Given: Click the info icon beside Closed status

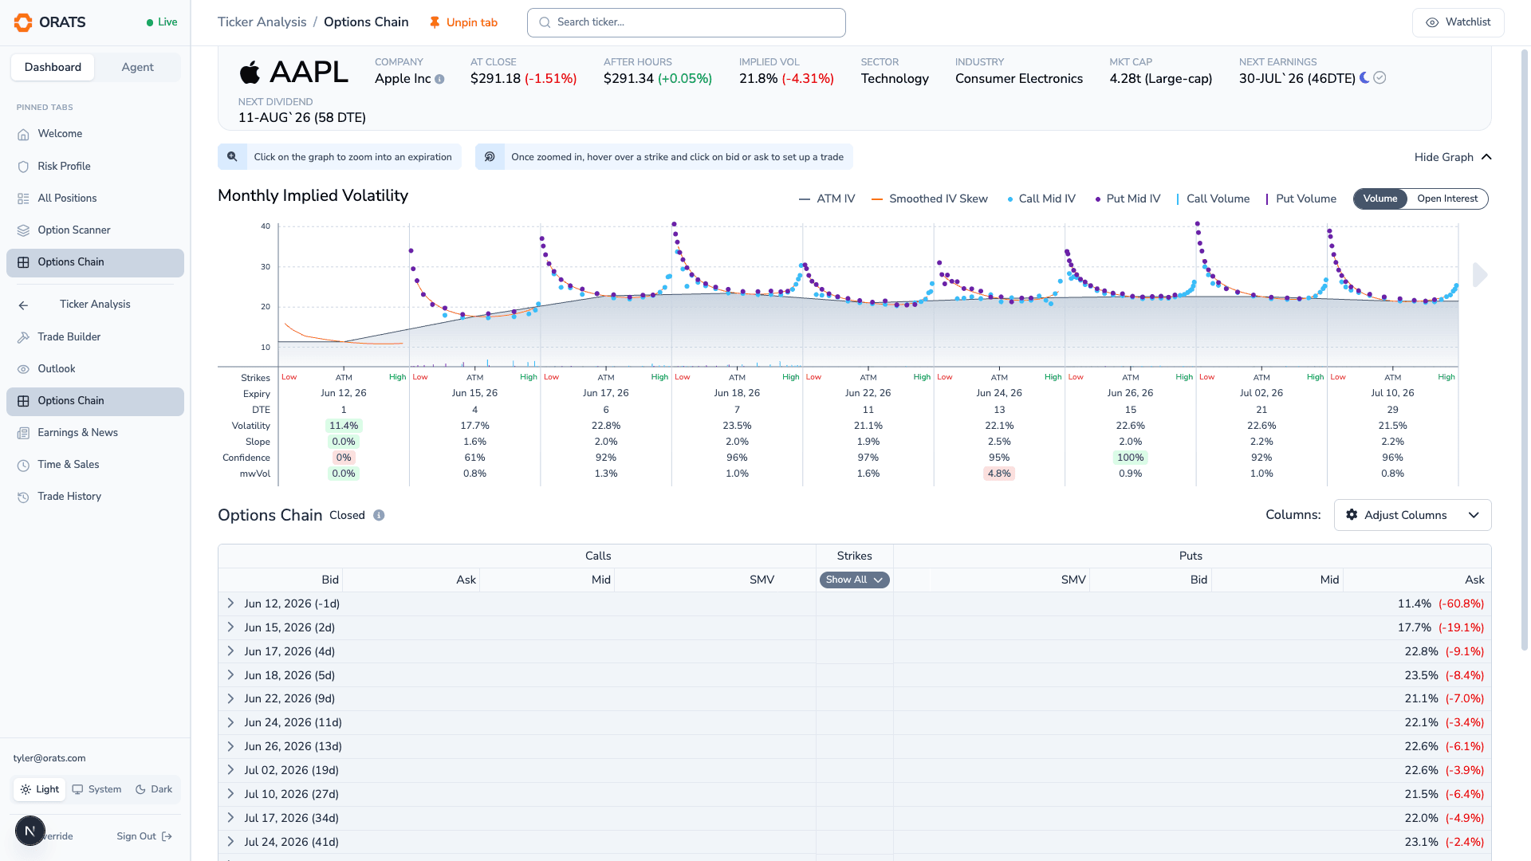Looking at the screenshot, I should point(379,515).
